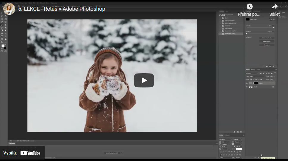288x161 pixels.
Task: Select the Pen tool
Action: [6, 34]
